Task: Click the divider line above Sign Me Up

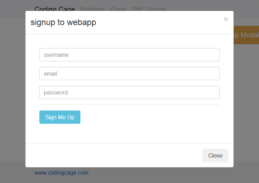Action: coord(129,104)
